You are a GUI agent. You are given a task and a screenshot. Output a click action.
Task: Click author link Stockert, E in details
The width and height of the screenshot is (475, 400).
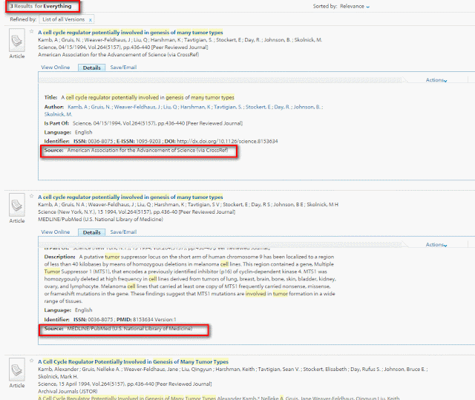click(258, 107)
